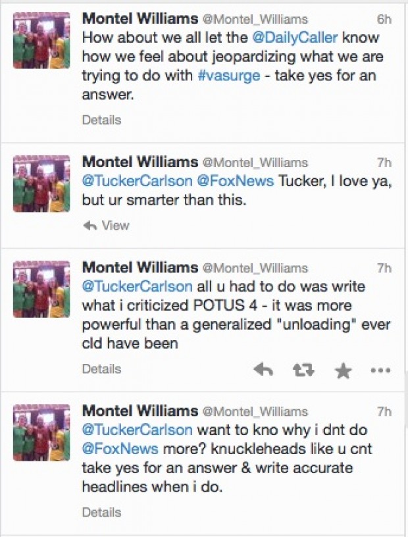This screenshot has height=537, width=408.
Task: Expand Details under the POTUS tweet
Action: [101, 369]
